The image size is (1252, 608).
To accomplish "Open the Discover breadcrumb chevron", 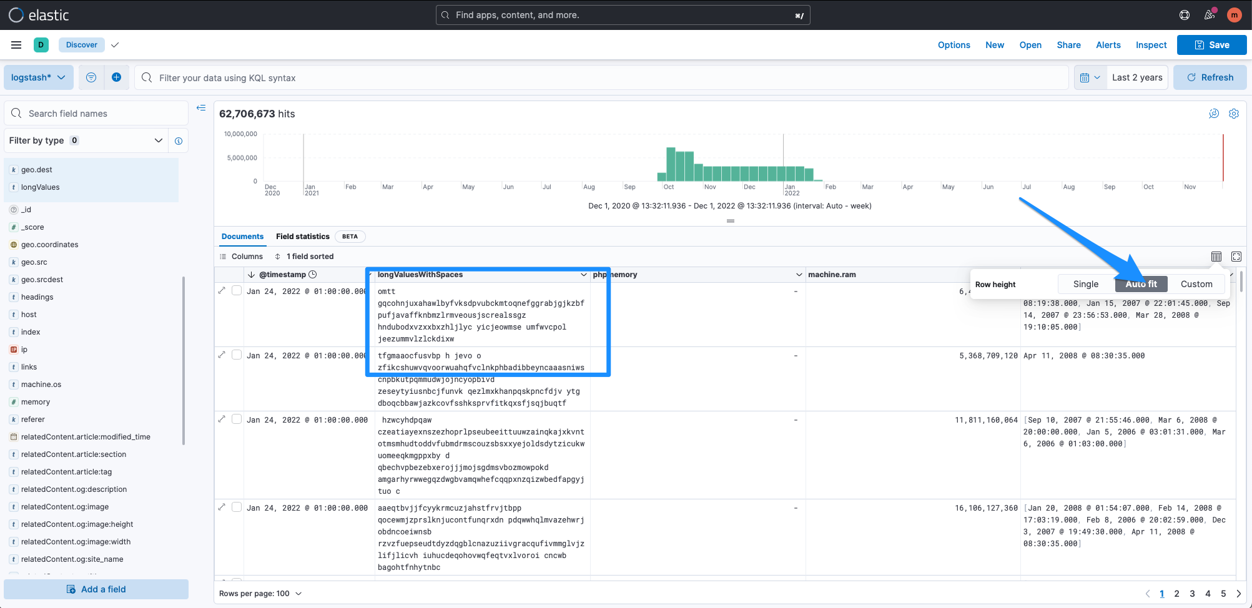I will pyautogui.click(x=115, y=45).
